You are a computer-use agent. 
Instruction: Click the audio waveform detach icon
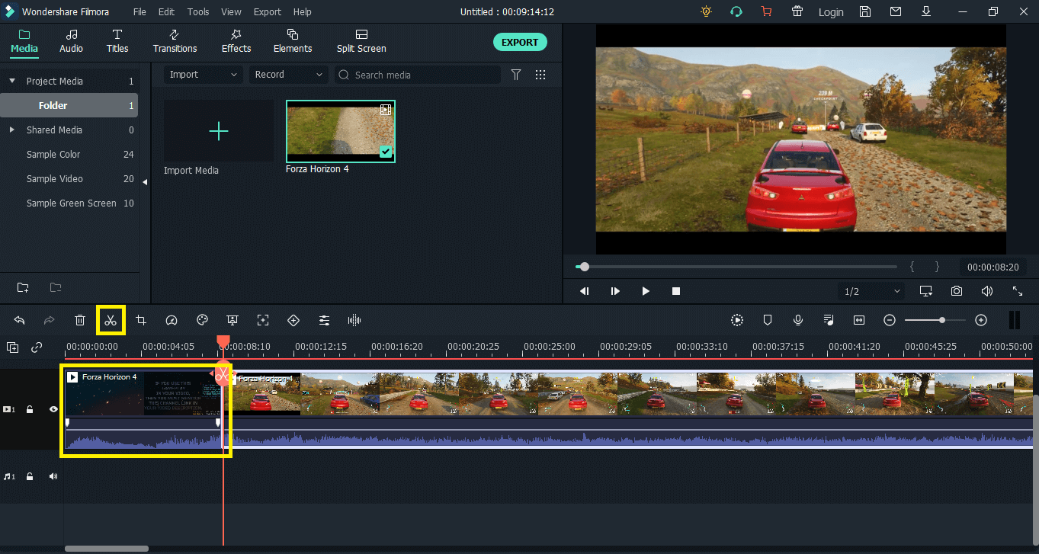click(x=354, y=320)
